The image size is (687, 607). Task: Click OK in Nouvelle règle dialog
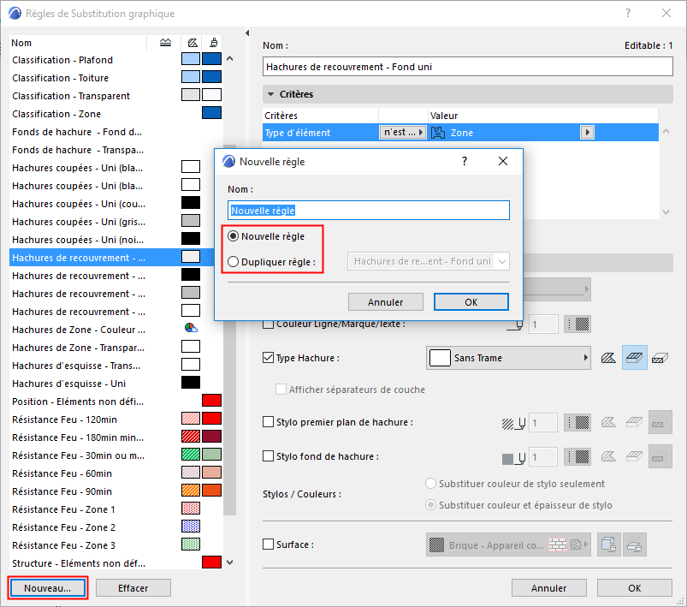click(471, 301)
